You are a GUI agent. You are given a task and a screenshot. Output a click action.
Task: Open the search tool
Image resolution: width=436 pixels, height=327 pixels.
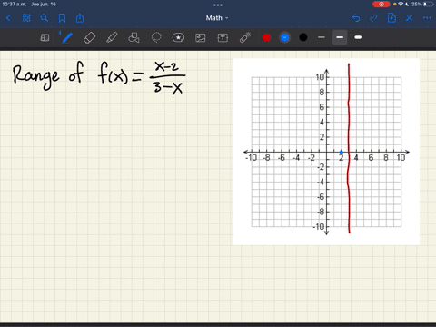[45, 18]
